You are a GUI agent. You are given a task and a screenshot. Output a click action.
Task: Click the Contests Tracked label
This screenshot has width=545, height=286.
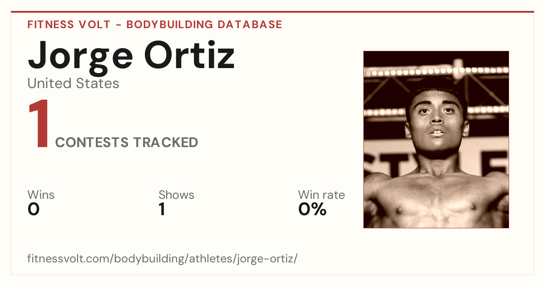click(127, 143)
